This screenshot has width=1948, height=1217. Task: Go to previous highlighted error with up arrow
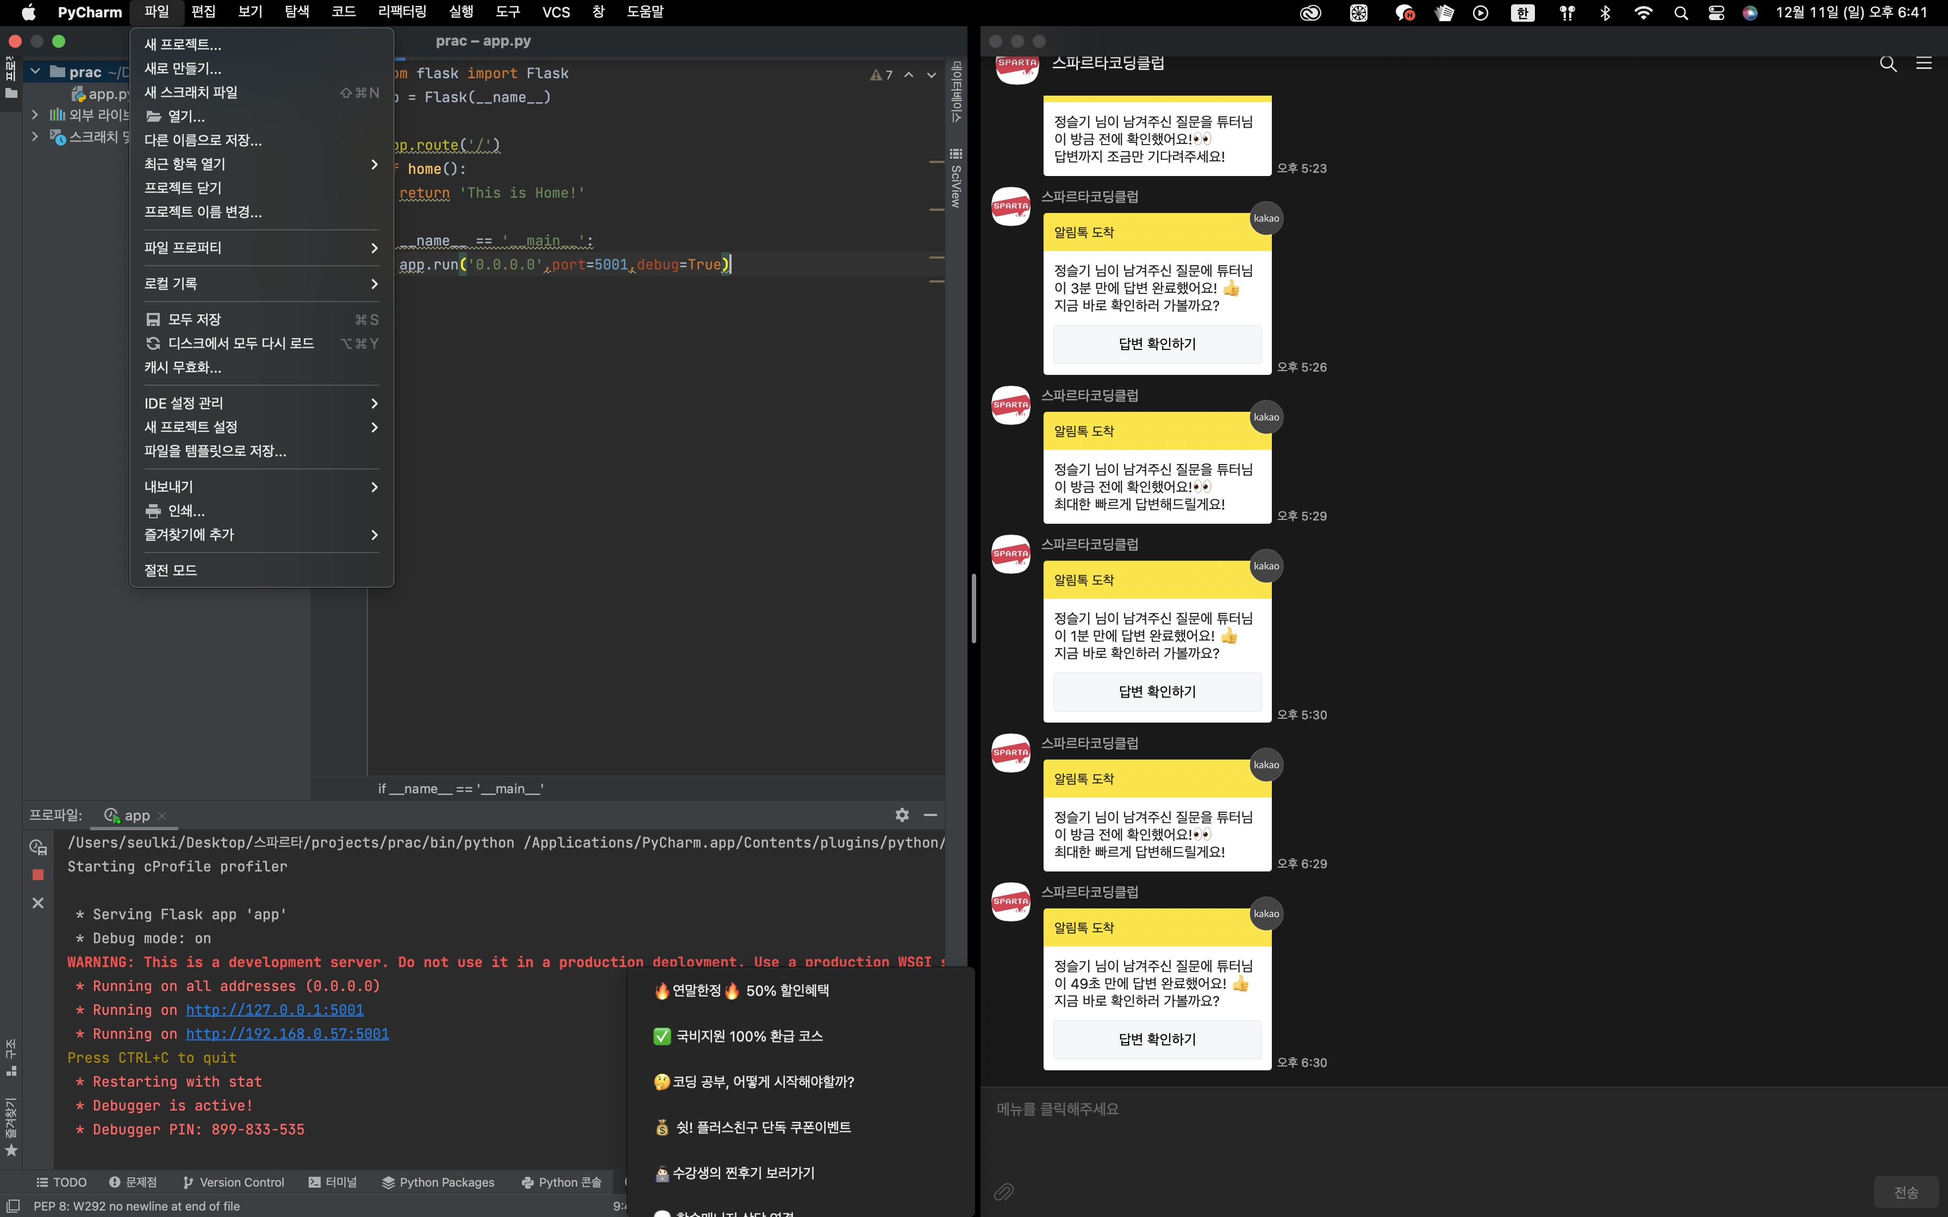(x=909, y=75)
